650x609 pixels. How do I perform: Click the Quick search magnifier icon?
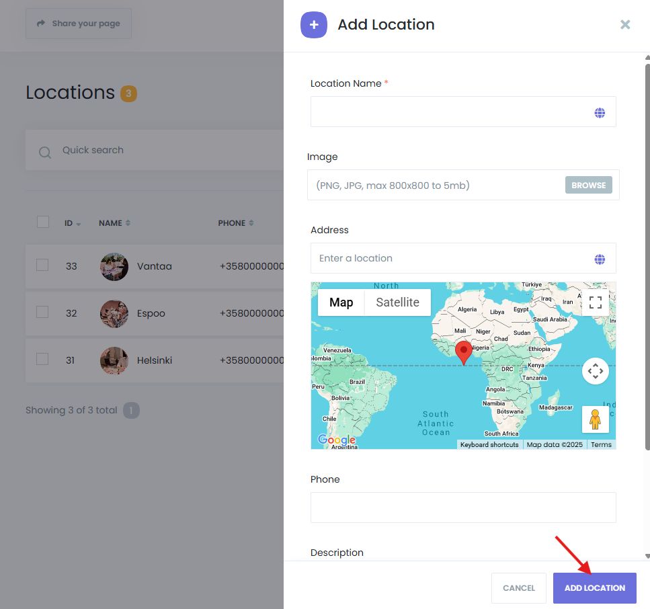click(45, 152)
